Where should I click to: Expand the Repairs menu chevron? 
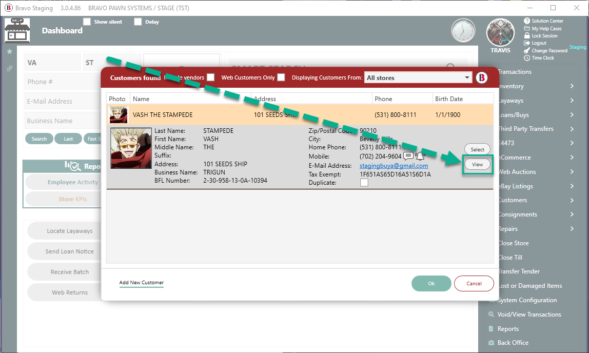572,229
